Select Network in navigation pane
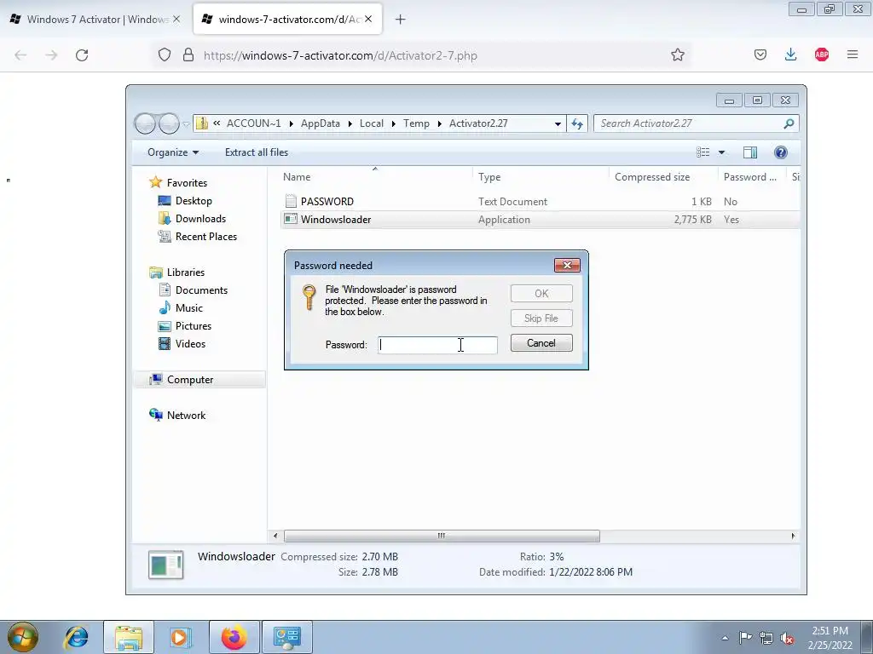873x654 pixels. pos(186,415)
